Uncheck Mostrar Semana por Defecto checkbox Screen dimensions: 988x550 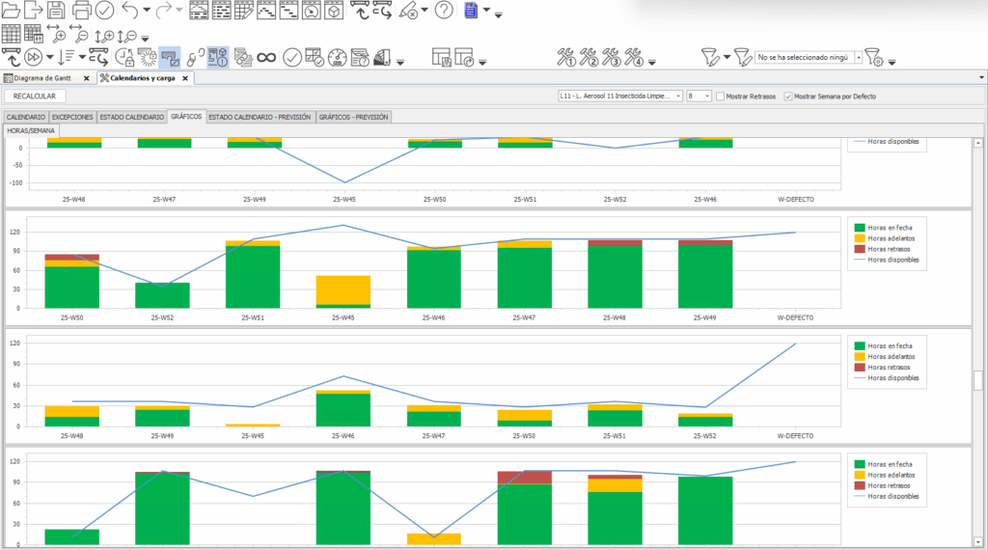788,96
